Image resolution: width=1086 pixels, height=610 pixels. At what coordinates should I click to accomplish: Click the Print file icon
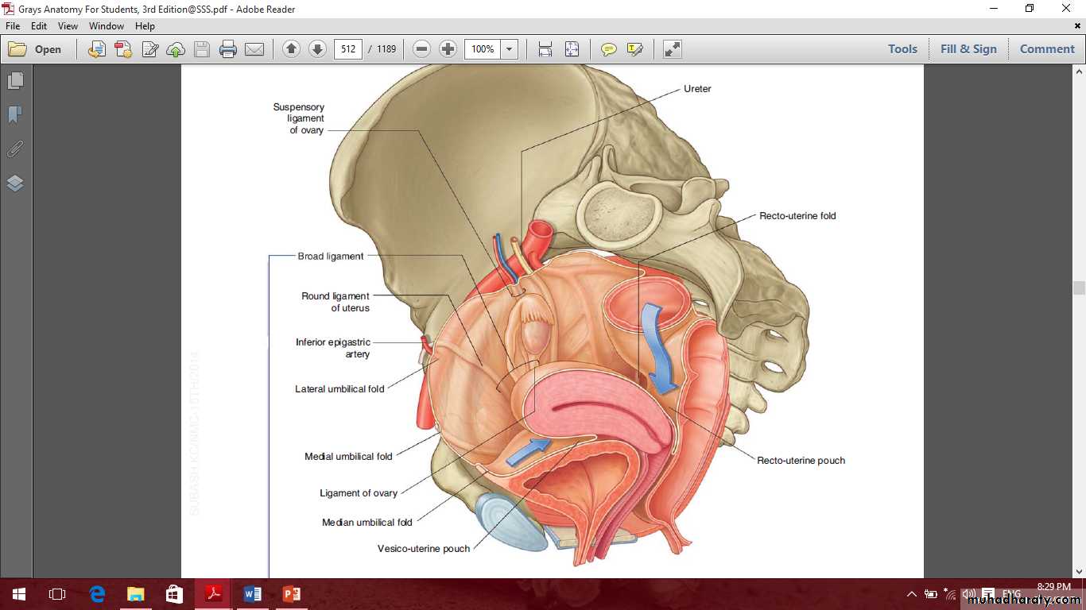[228, 49]
